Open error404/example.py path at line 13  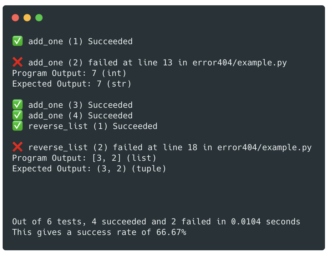point(239,63)
